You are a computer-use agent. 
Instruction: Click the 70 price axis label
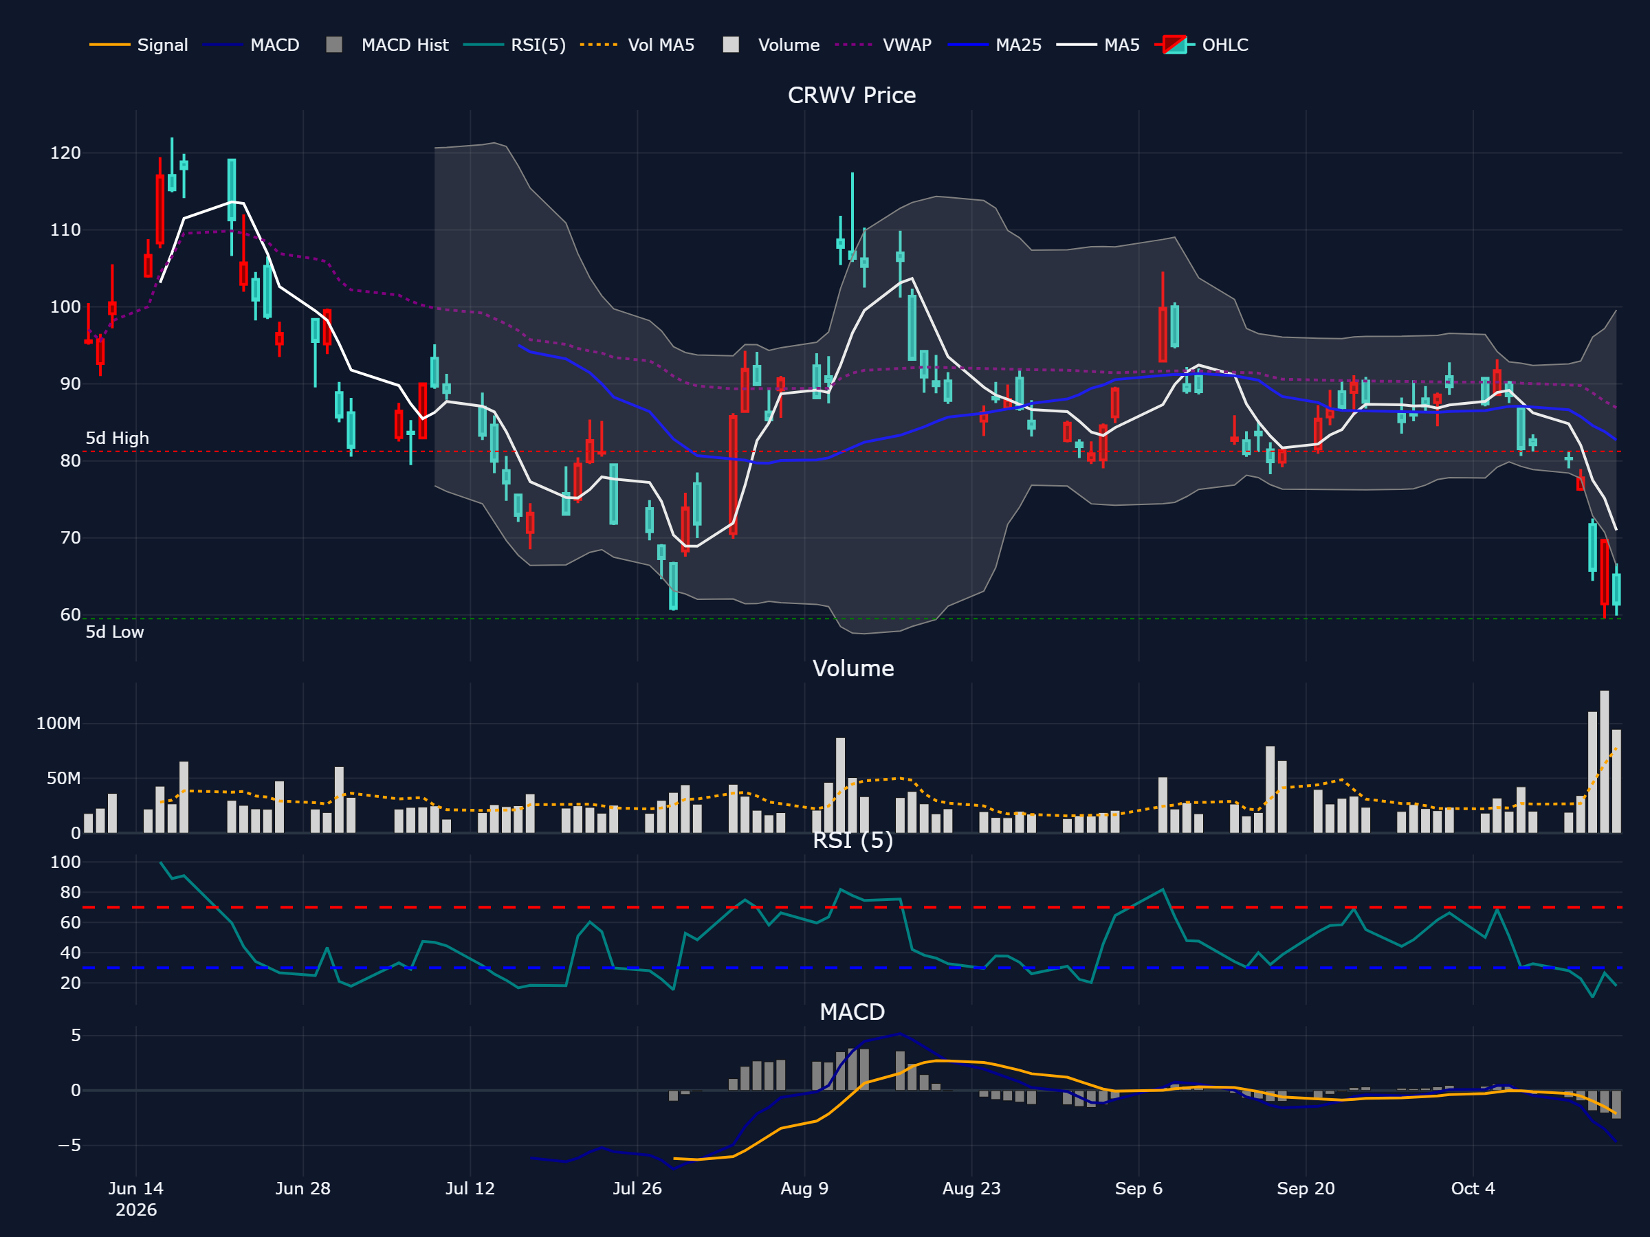[x=70, y=537]
